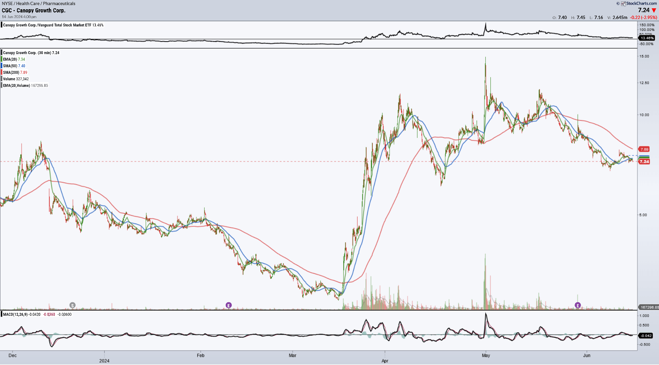Click the 14 Jun 2024 4:00pm timestamp
Viewport: 659px width, 365px height.
(20, 17)
